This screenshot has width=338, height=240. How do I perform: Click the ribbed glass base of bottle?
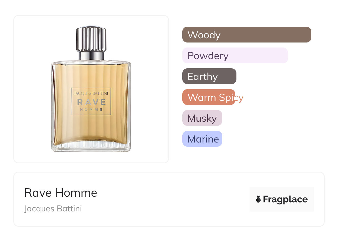pos(91,146)
